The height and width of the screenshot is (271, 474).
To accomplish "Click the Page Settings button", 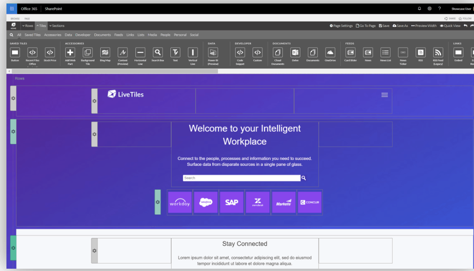I will pos(341,26).
